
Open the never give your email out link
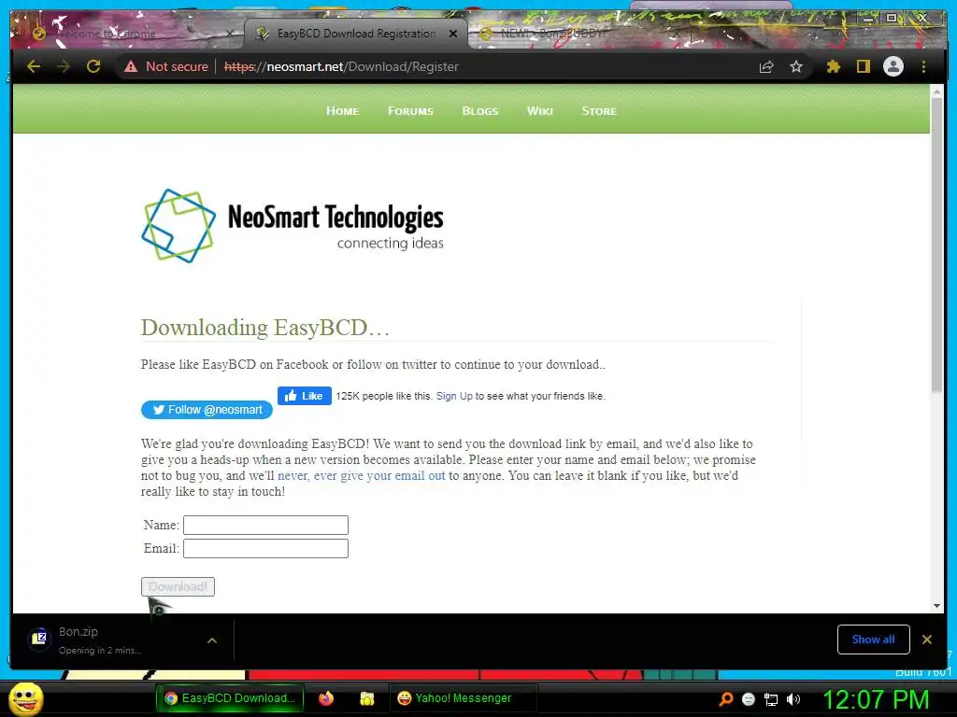[362, 475]
